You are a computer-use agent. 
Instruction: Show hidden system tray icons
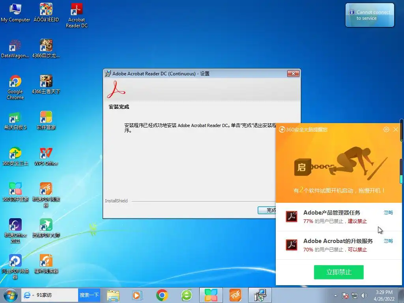pyautogui.click(x=335, y=296)
